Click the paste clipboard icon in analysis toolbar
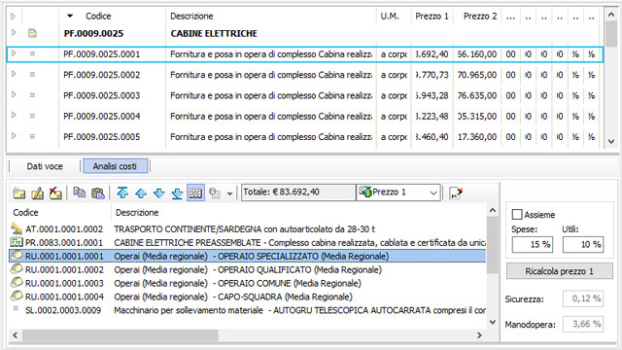The image size is (622, 350). (x=98, y=193)
